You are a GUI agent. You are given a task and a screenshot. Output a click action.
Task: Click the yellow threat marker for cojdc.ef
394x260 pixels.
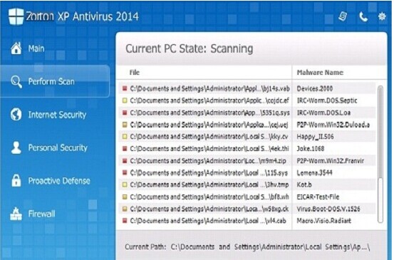tap(125, 100)
